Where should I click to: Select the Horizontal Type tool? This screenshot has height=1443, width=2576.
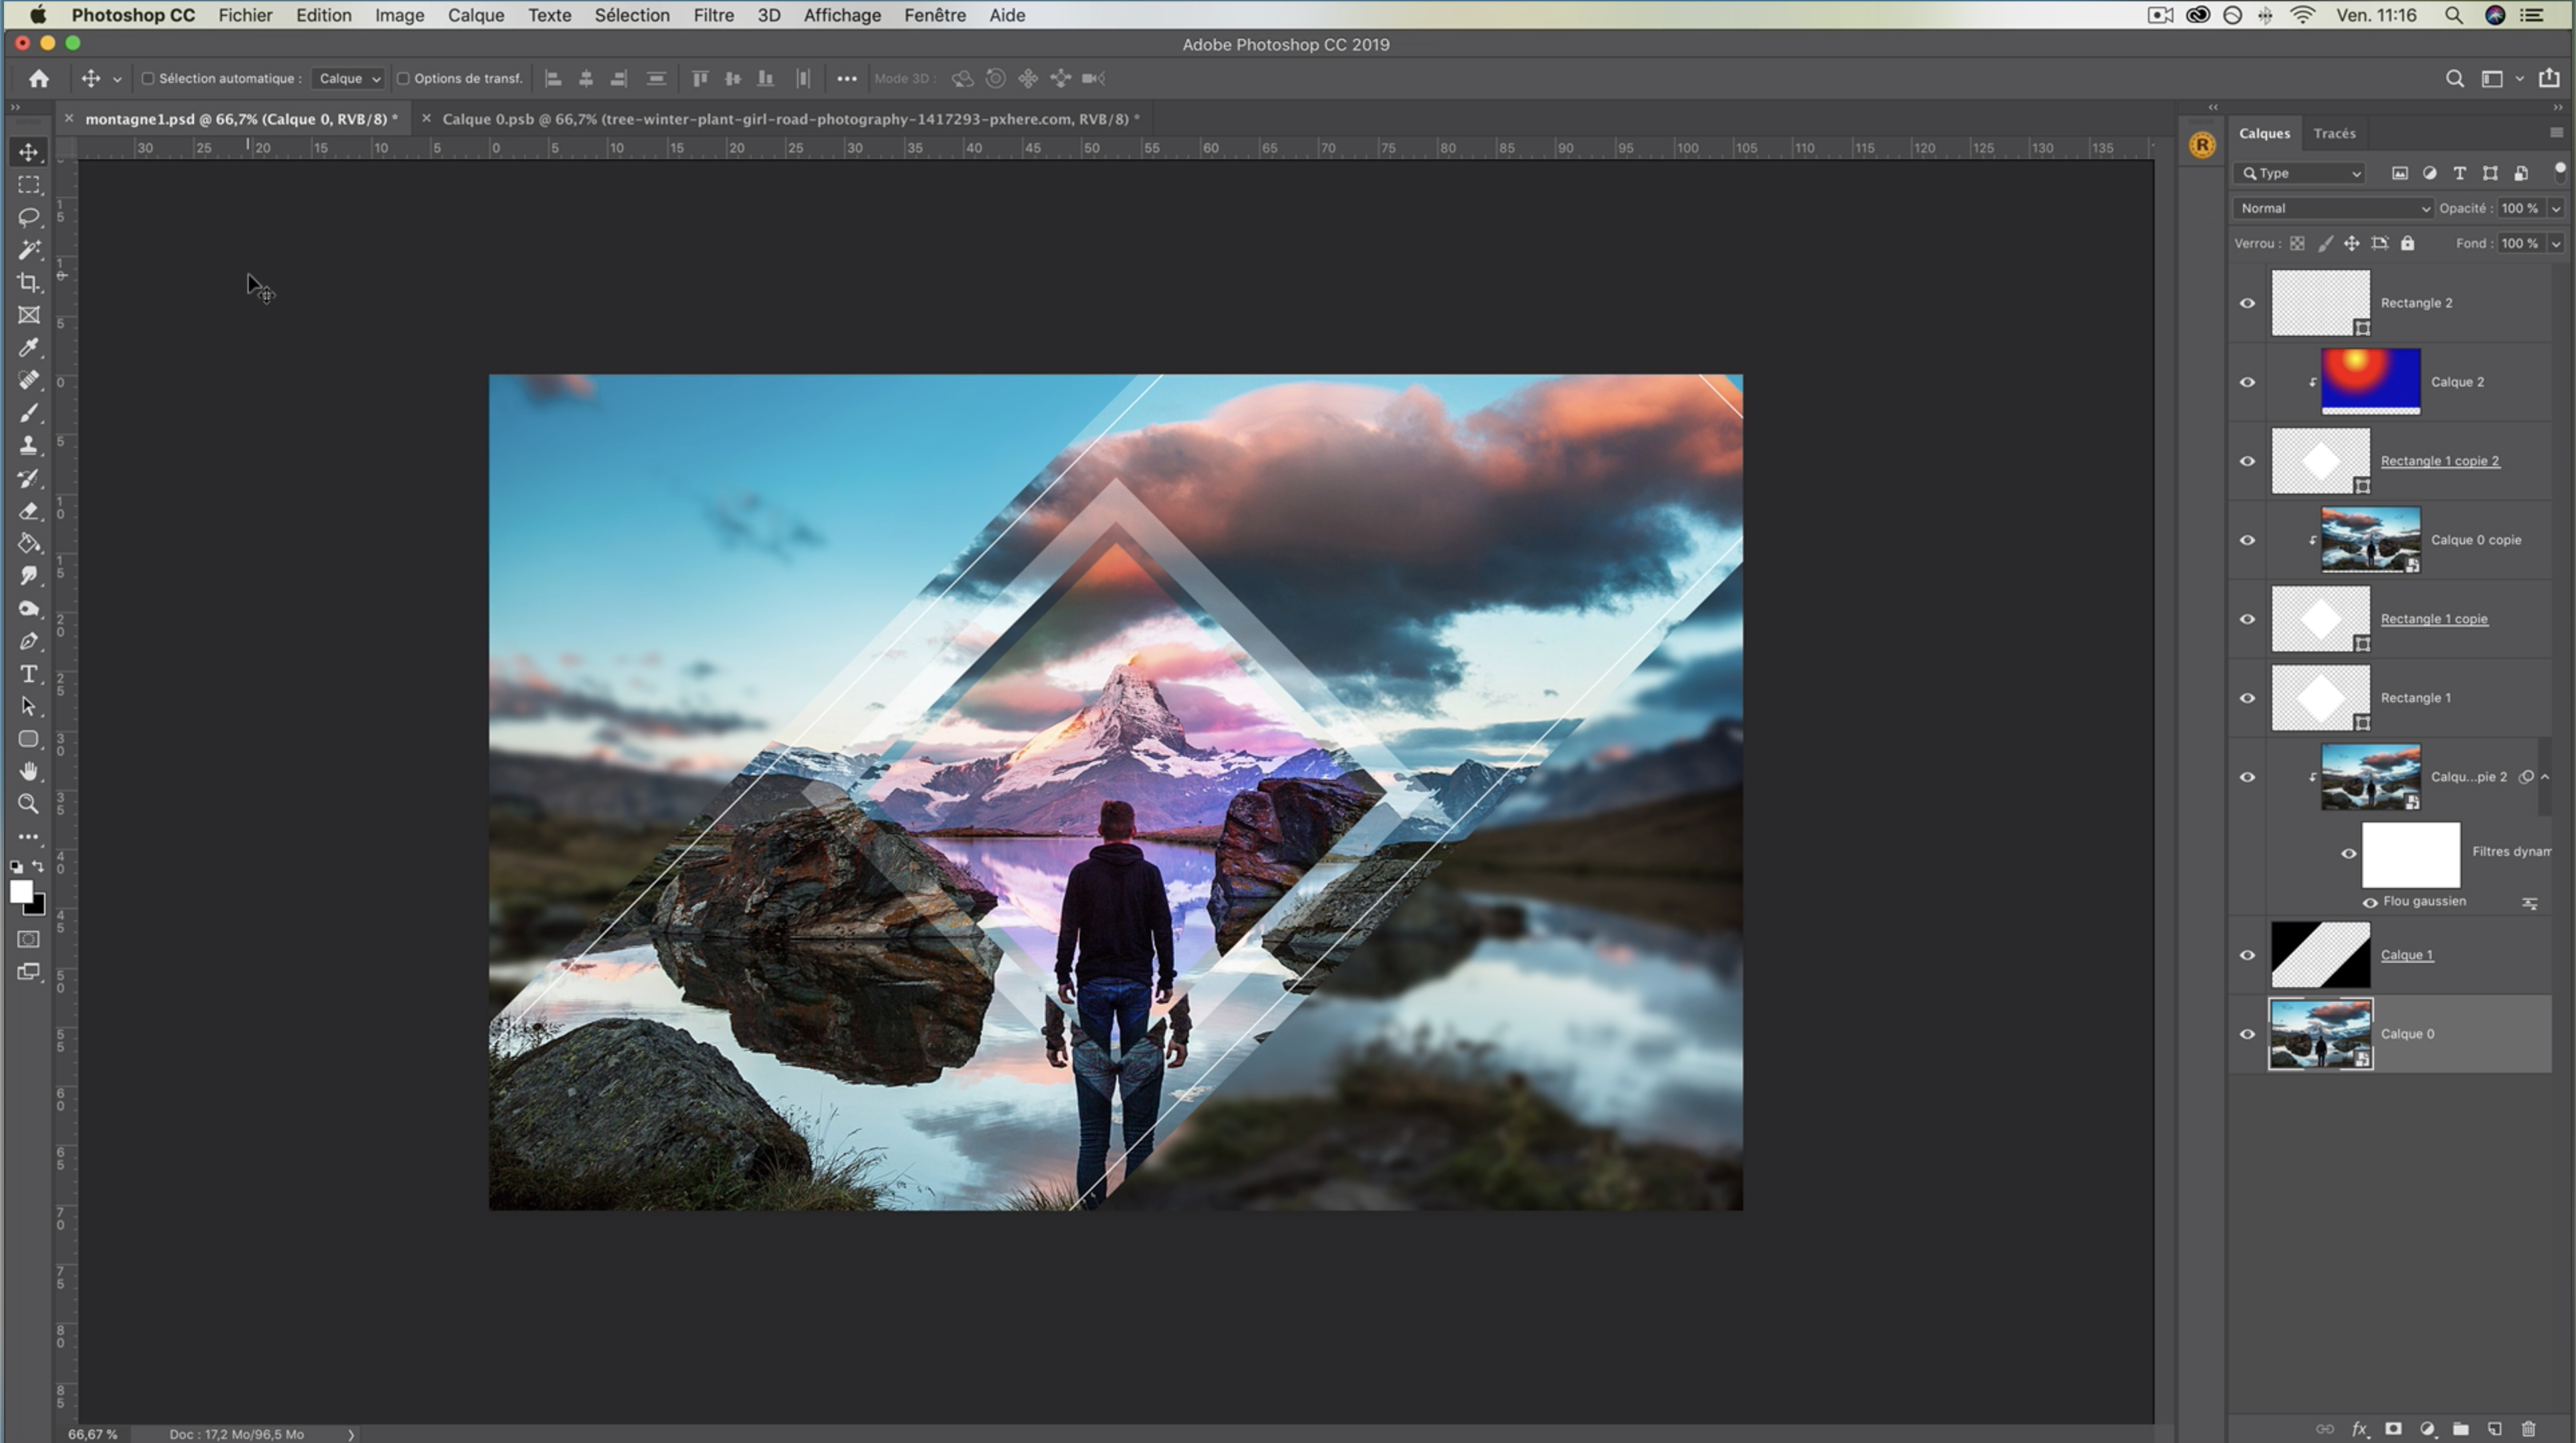tap(28, 674)
